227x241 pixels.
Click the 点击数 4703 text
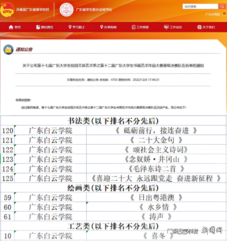pos(108,80)
